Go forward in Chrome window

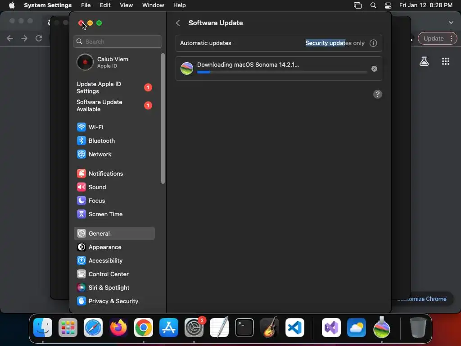tap(24, 39)
